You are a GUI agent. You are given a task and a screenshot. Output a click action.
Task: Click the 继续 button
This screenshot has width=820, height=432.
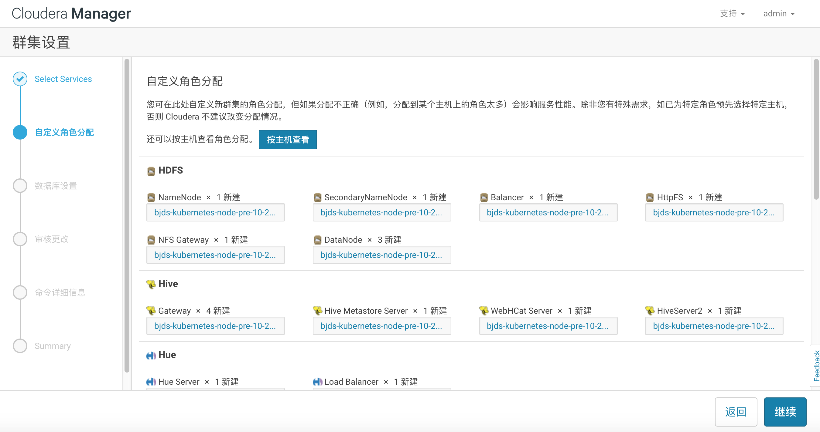[x=786, y=412]
